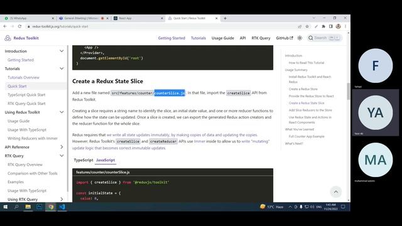The image size is (402, 226).
Task: Jump to Full Counter App Example
Action: pos(307,137)
